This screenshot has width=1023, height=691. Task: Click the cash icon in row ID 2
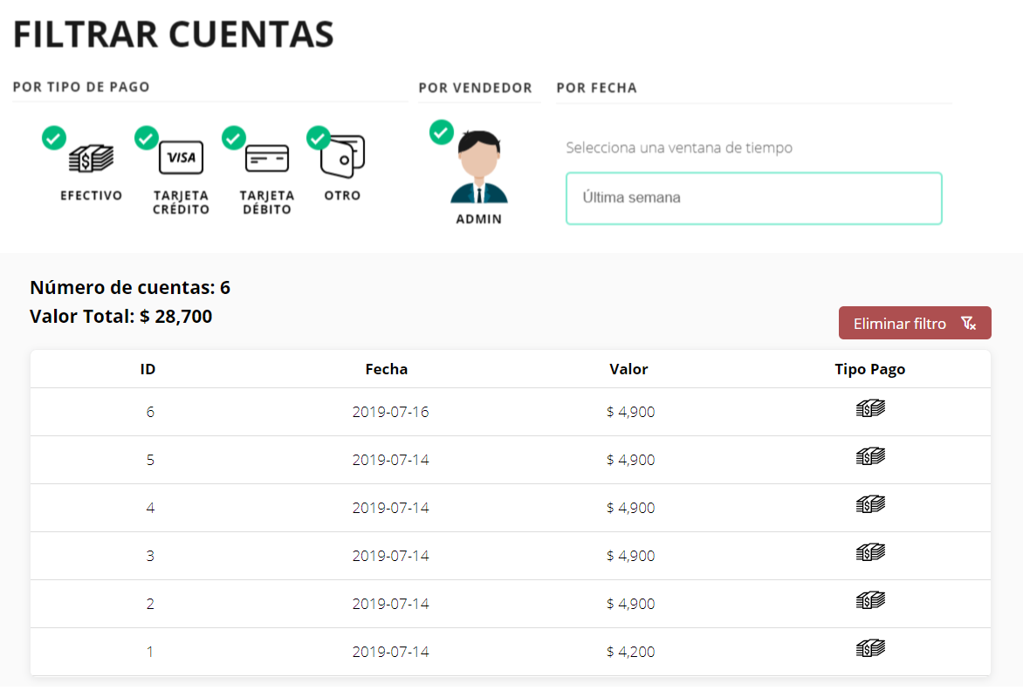[x=870, y=600]
